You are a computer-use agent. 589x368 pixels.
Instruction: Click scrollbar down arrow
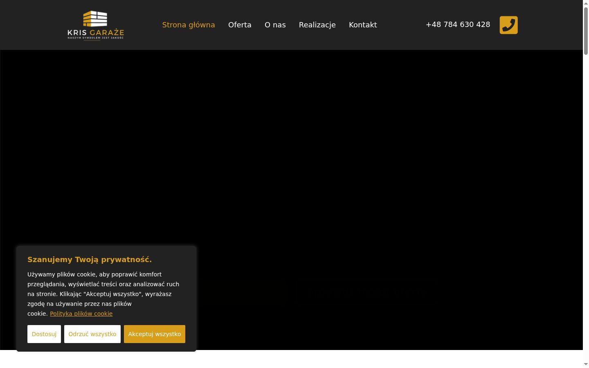[x=586, y=364]
